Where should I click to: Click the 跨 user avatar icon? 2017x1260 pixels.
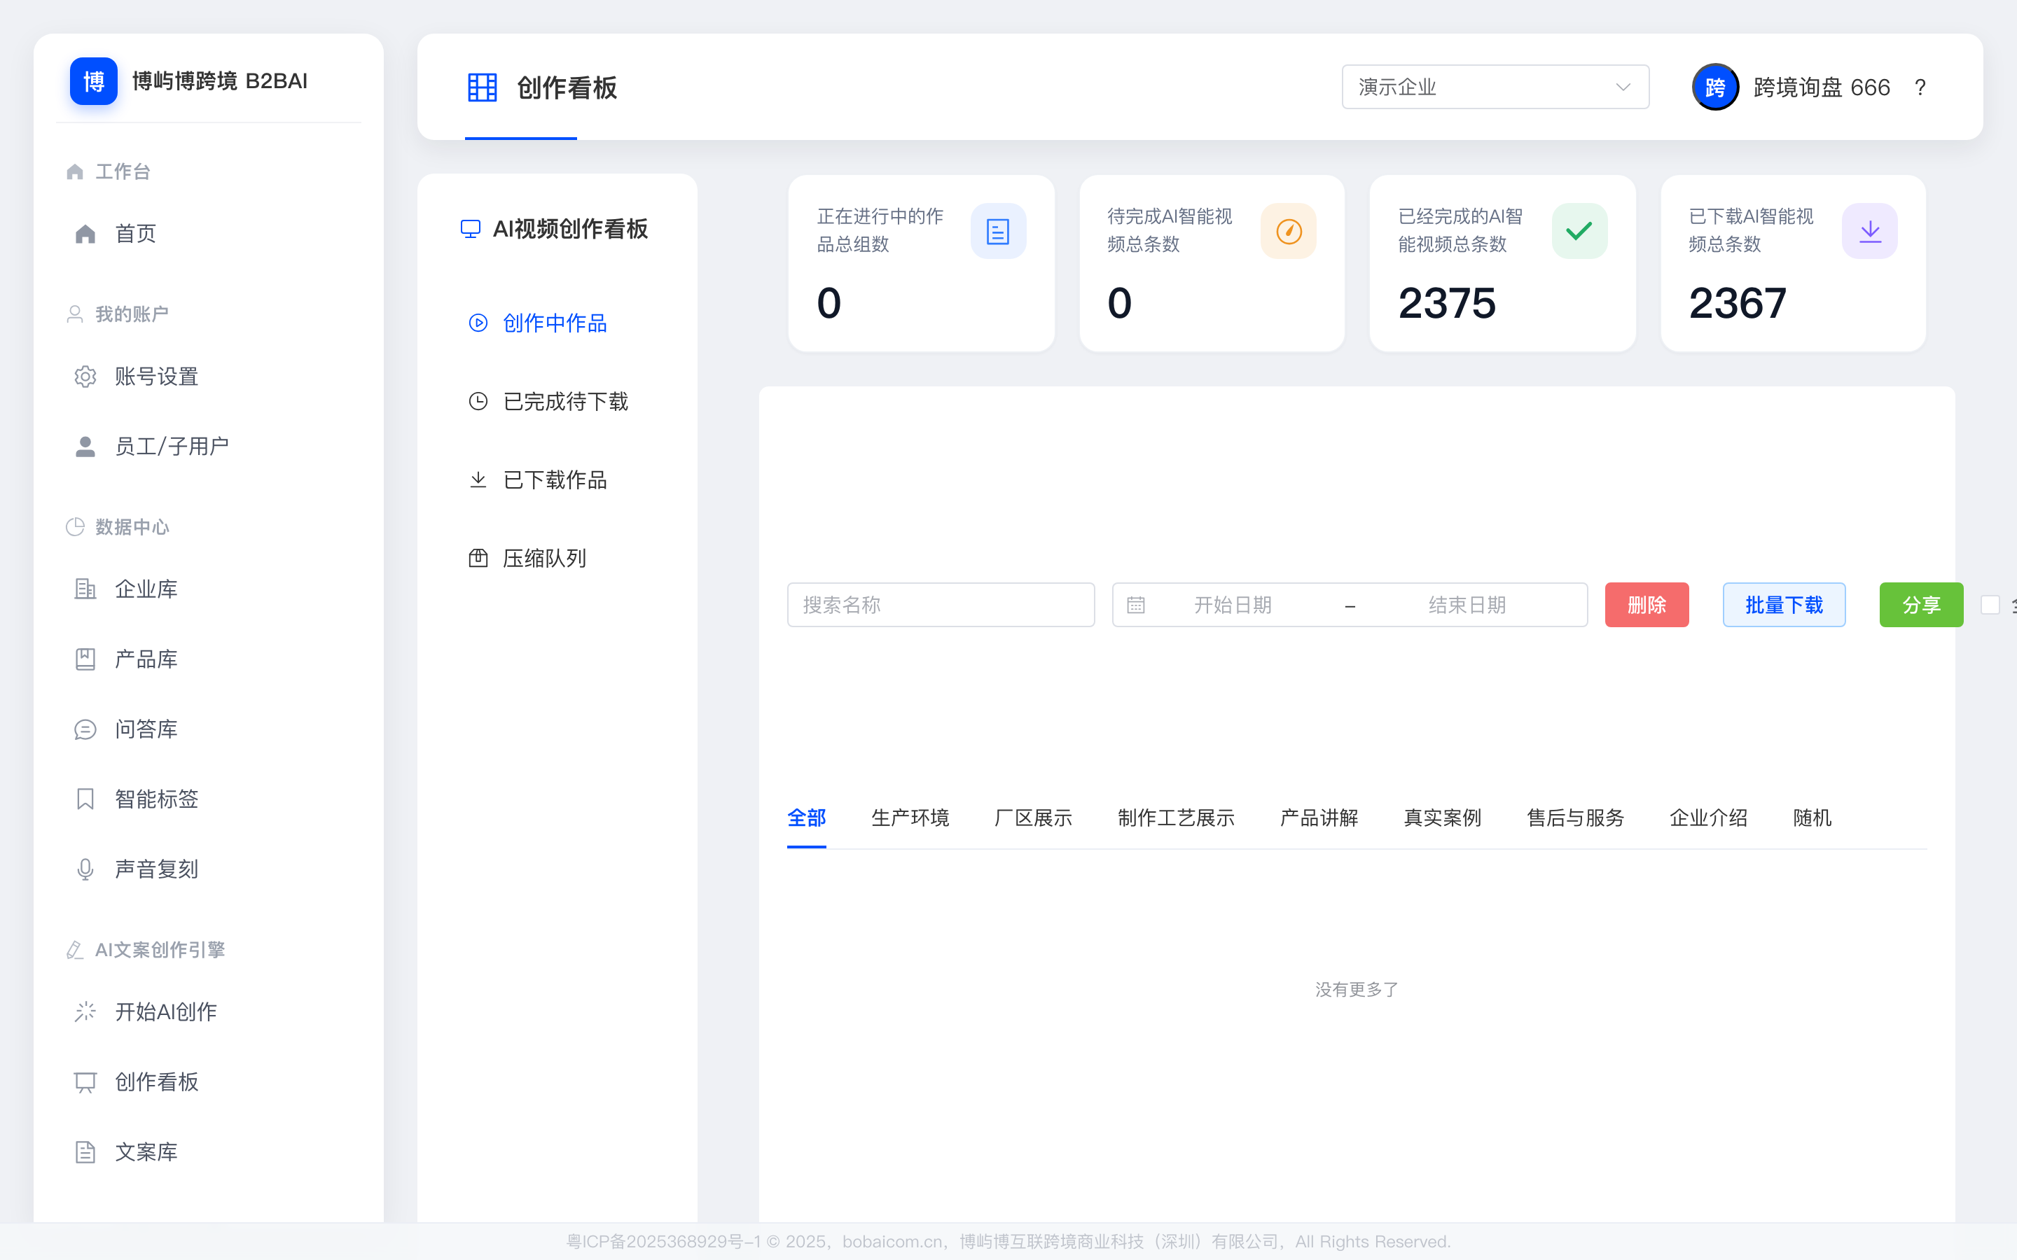coord(1715,87)
